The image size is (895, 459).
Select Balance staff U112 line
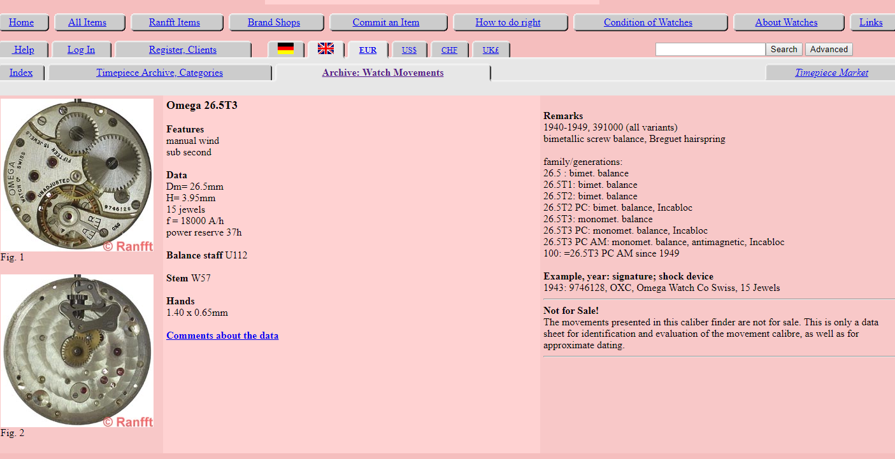(x=207, y=255)
